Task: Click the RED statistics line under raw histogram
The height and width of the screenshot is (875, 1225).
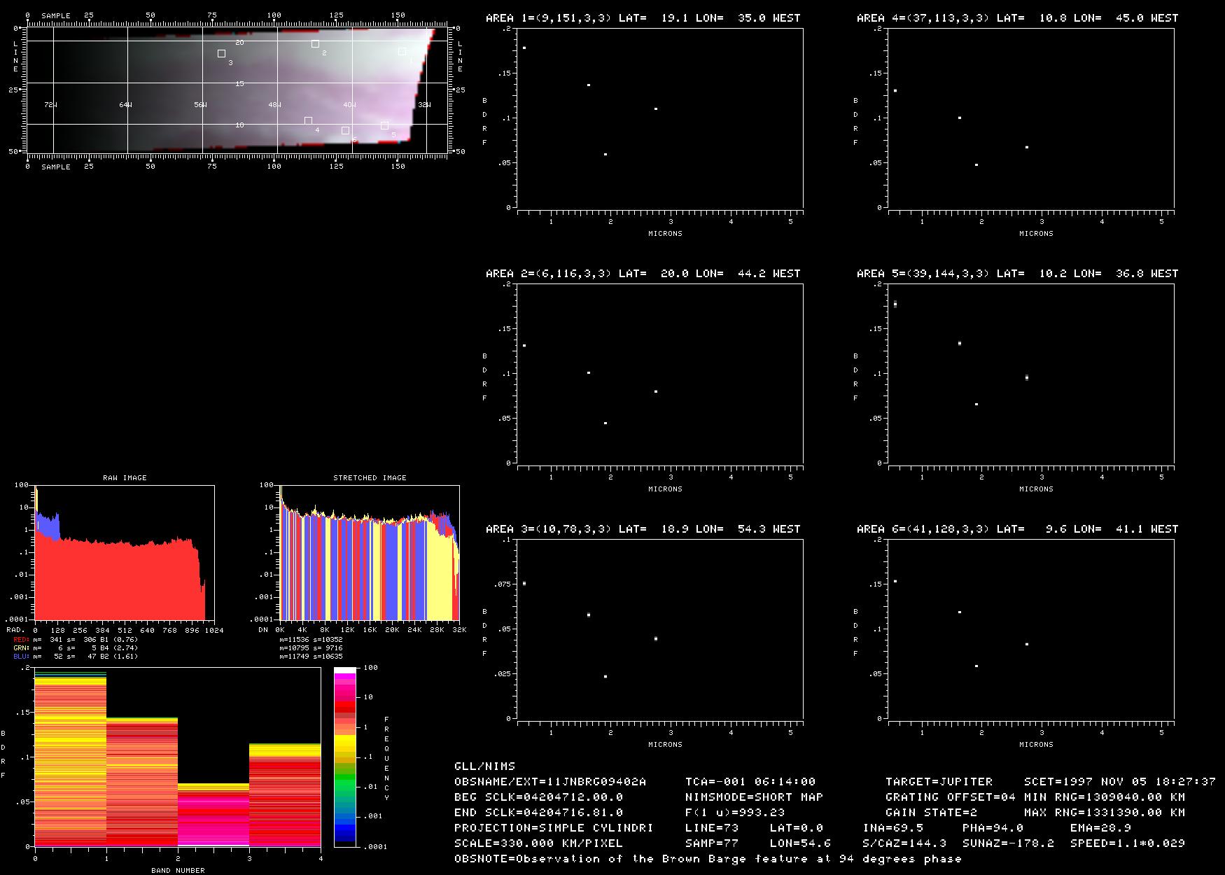Action: point(76,639)
